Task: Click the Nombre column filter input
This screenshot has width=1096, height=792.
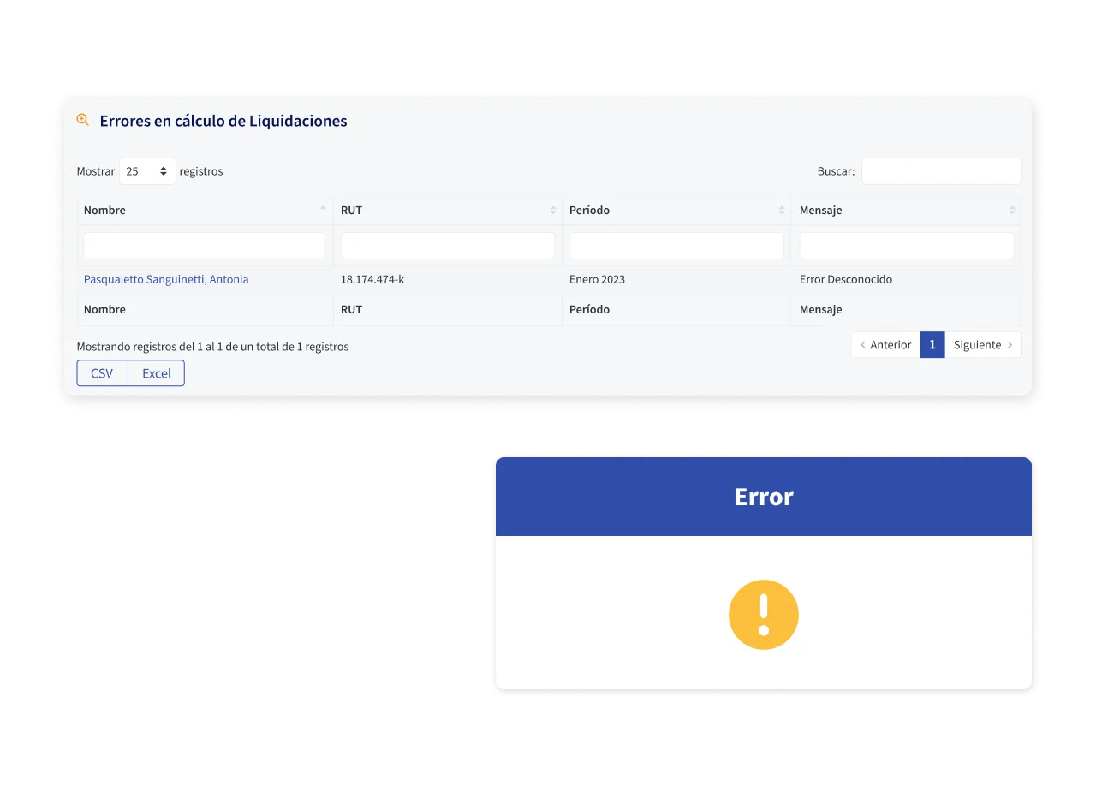Action: 204,246
